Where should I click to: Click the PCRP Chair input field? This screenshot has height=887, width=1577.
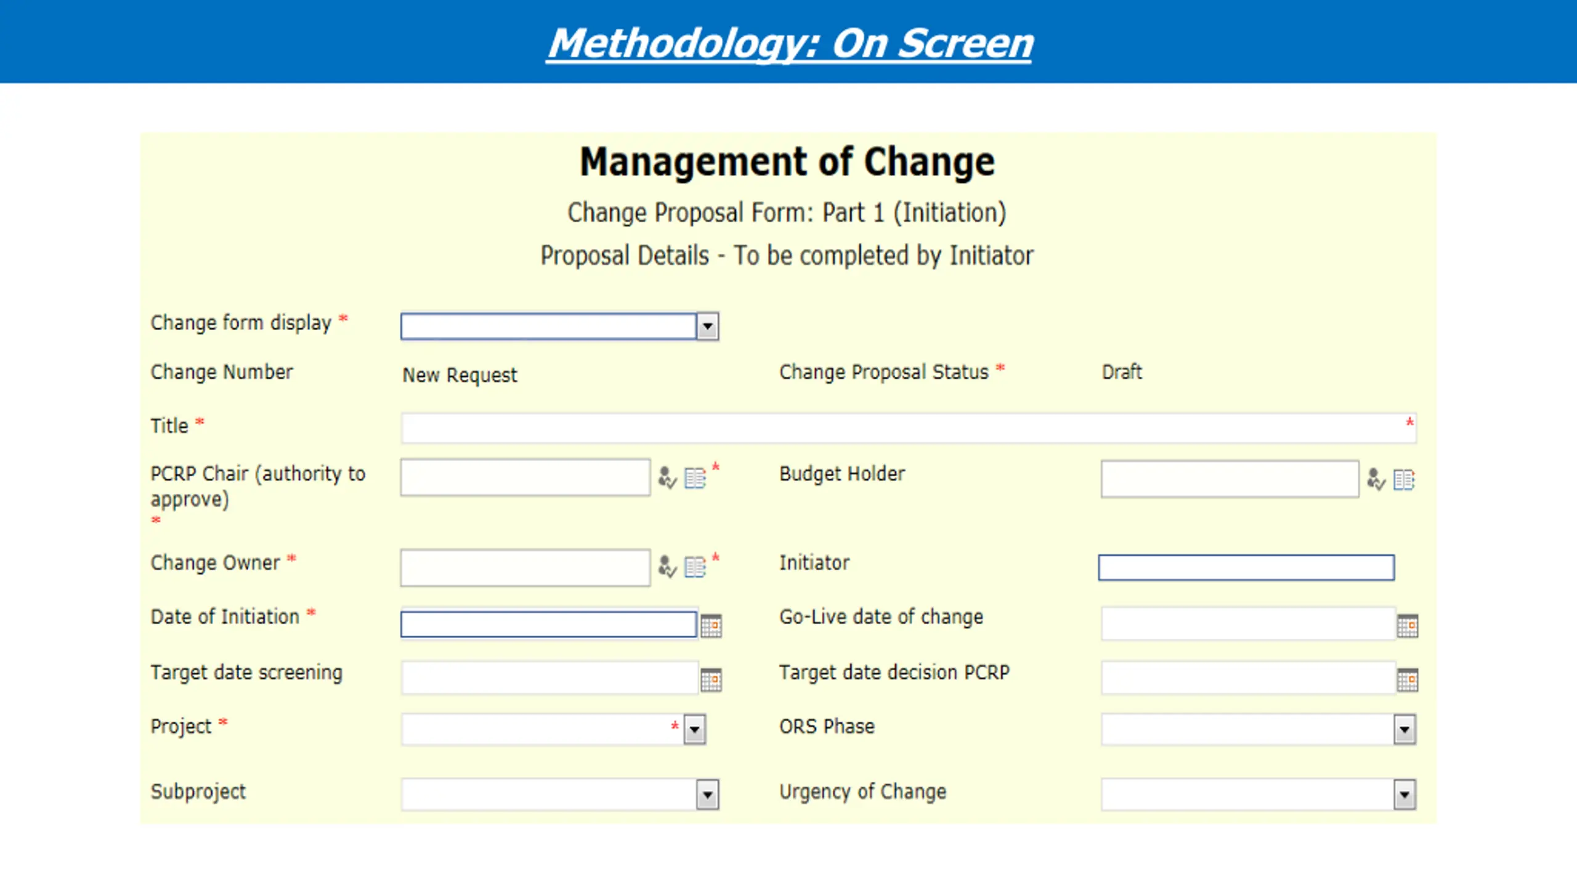tap(525, 477)
